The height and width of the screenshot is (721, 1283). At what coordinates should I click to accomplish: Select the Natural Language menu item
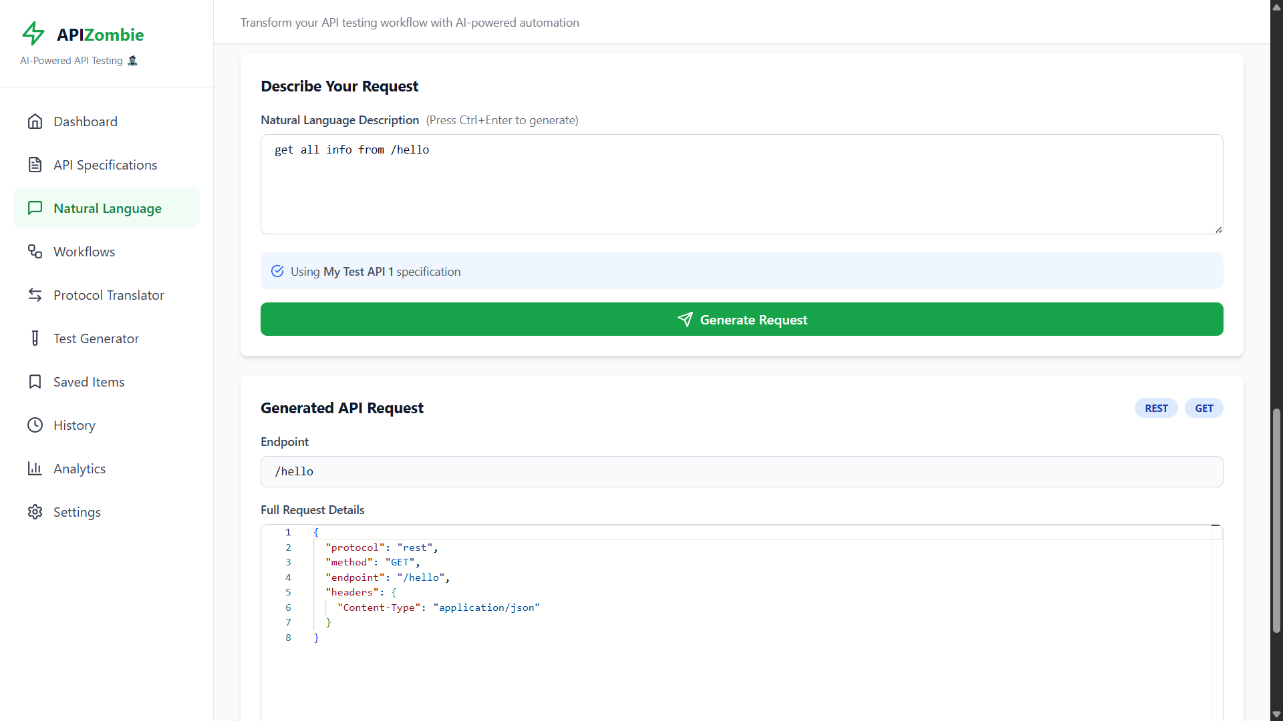pyautogui.click(x=107, y=208)
